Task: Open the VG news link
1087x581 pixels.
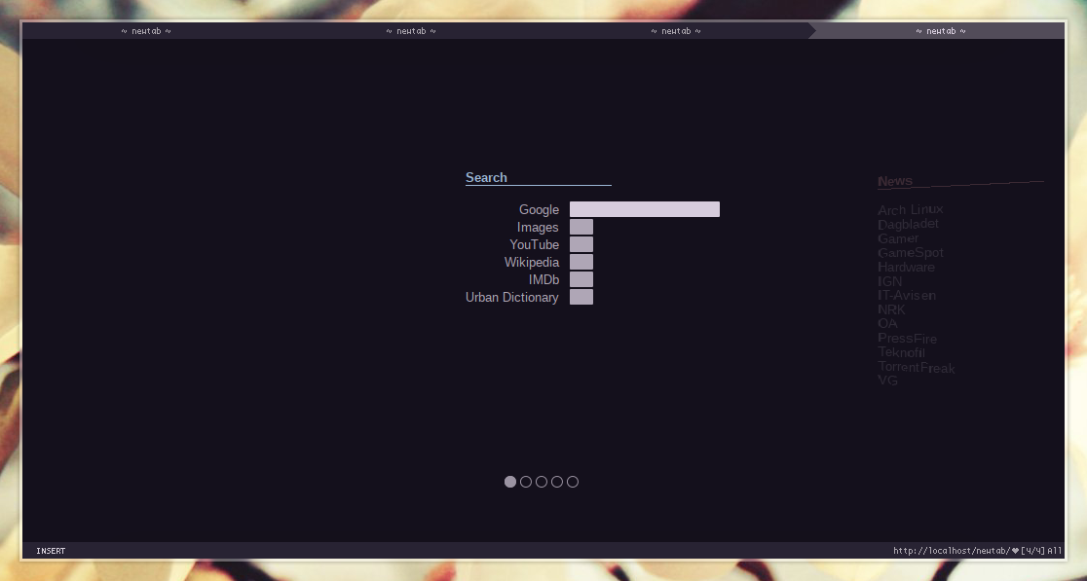Action: pyautogui.click(x=887, y=381)
